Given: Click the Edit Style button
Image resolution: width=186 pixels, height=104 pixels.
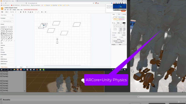Looking at the screenshot, I should click(x=119, y=40).
